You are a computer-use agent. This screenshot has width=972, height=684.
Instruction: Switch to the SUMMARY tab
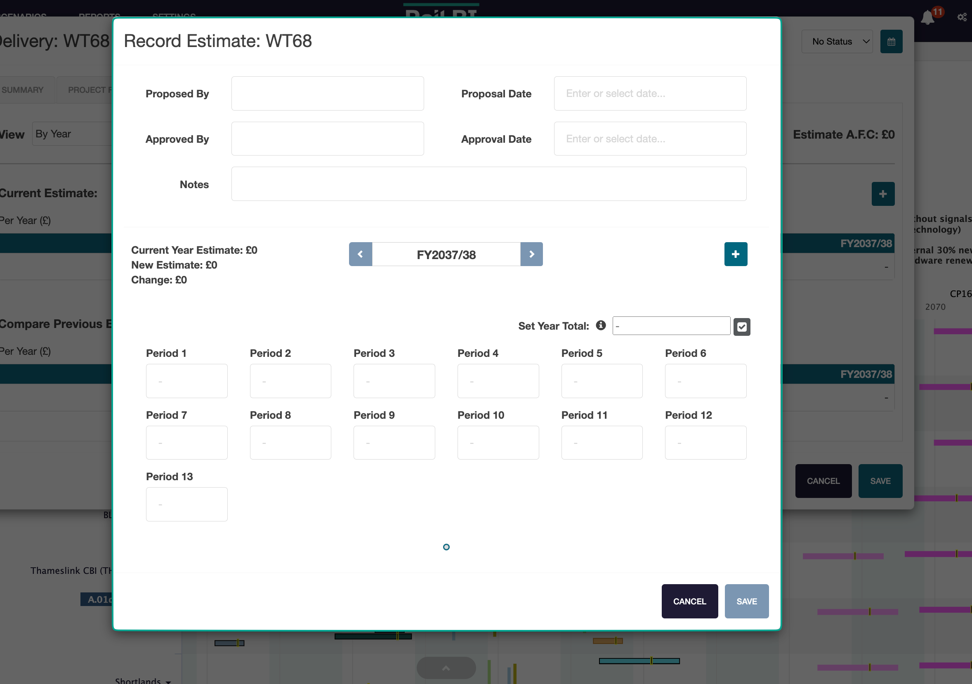click(x=23, y=90)
